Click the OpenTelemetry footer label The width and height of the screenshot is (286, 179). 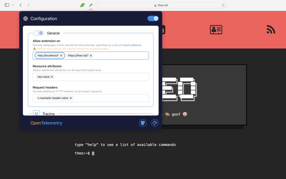coord(46,123)
